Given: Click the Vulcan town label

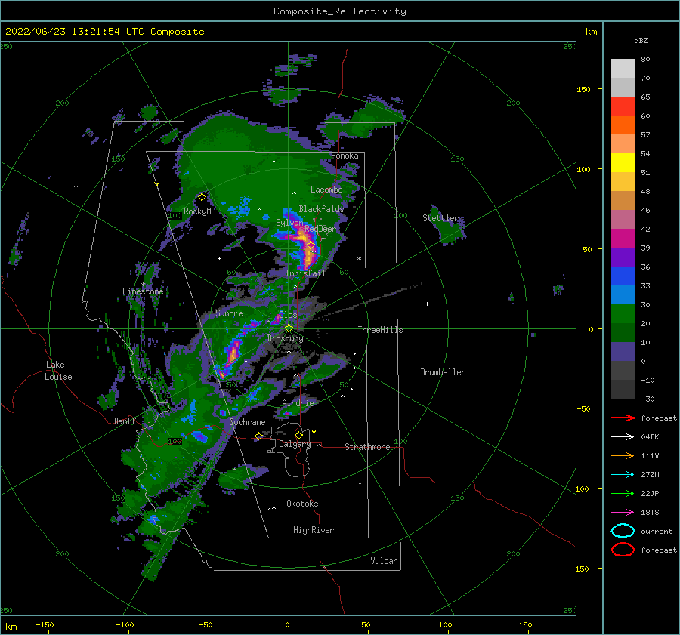Looking at the screenshot, I should (385, 561).
